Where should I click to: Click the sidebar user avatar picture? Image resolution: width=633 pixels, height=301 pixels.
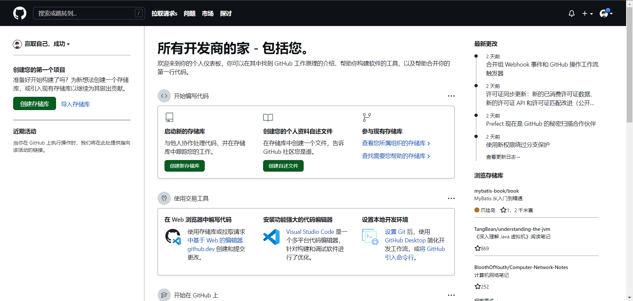click(x=17, y=44)
